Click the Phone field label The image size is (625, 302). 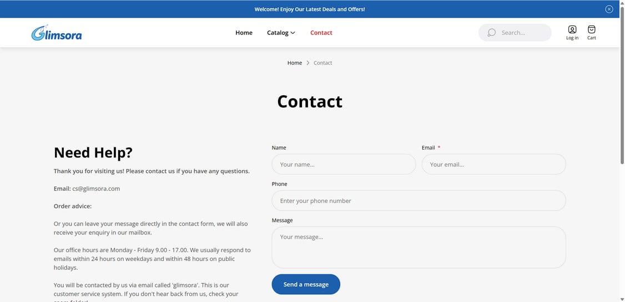(x=279, y=184)
